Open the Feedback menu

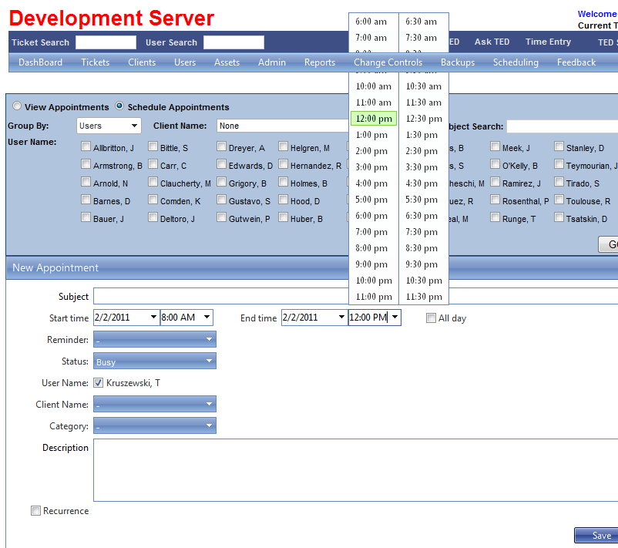point(576,62)
